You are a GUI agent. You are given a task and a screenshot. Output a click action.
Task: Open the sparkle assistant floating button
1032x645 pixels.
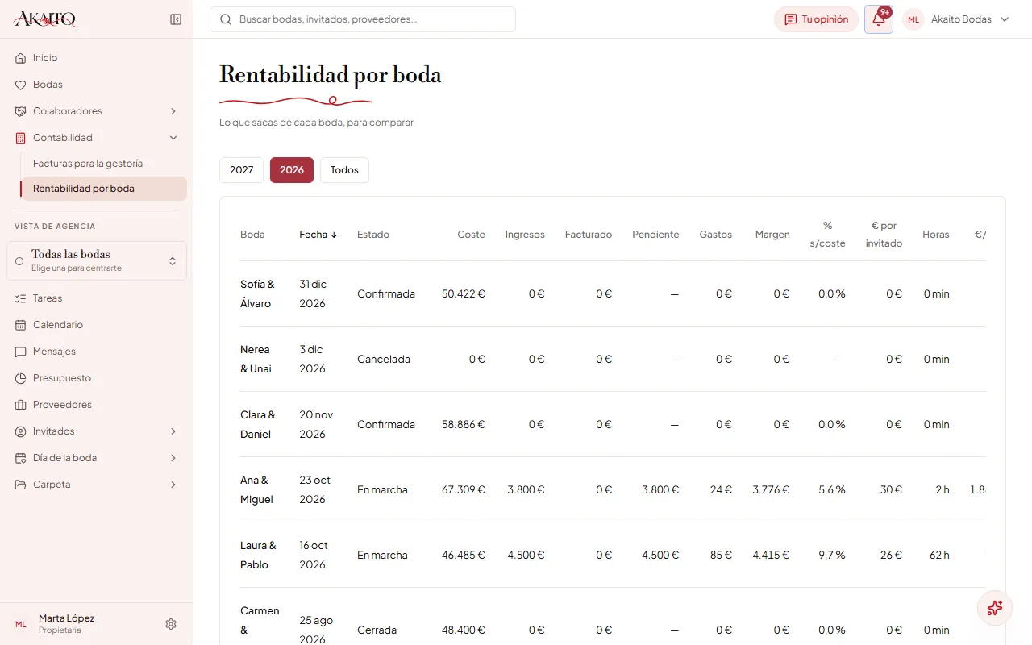[994, 608]
